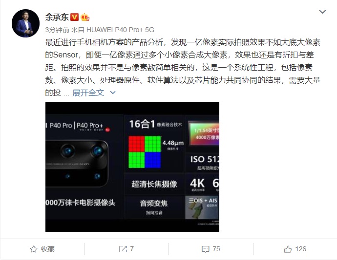Open the post options chevron at top right
This screenshot has height=260, width=337.
(x=322, y=12)
